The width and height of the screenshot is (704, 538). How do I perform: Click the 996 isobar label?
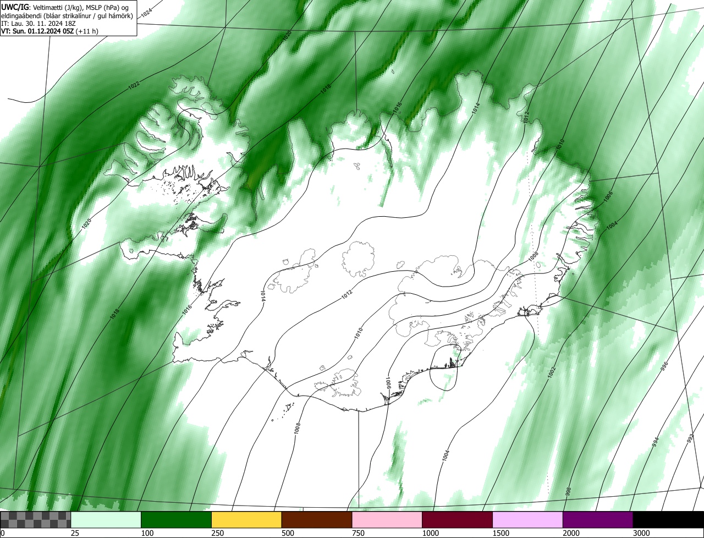[x=664, y=366]
